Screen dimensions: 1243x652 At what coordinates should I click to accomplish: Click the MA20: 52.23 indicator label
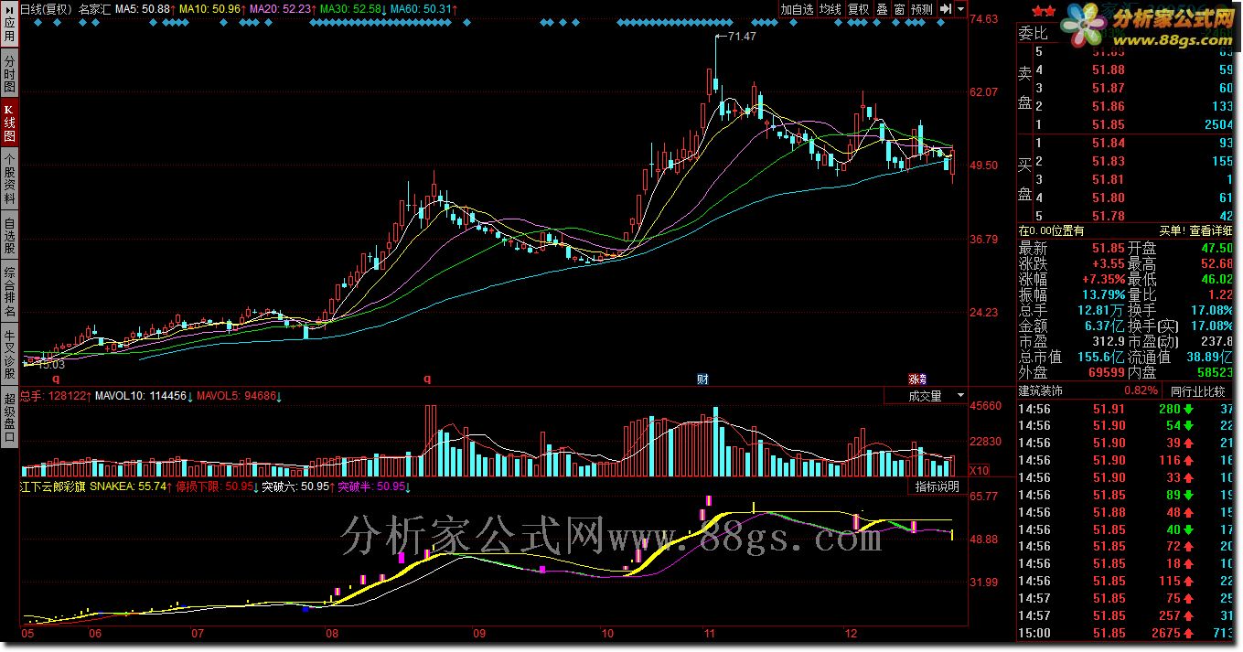[x=280, y=9]
